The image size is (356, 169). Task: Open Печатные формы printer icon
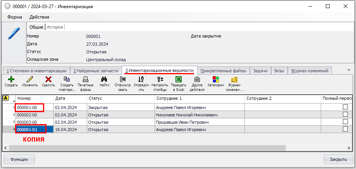tap(86, 79)
